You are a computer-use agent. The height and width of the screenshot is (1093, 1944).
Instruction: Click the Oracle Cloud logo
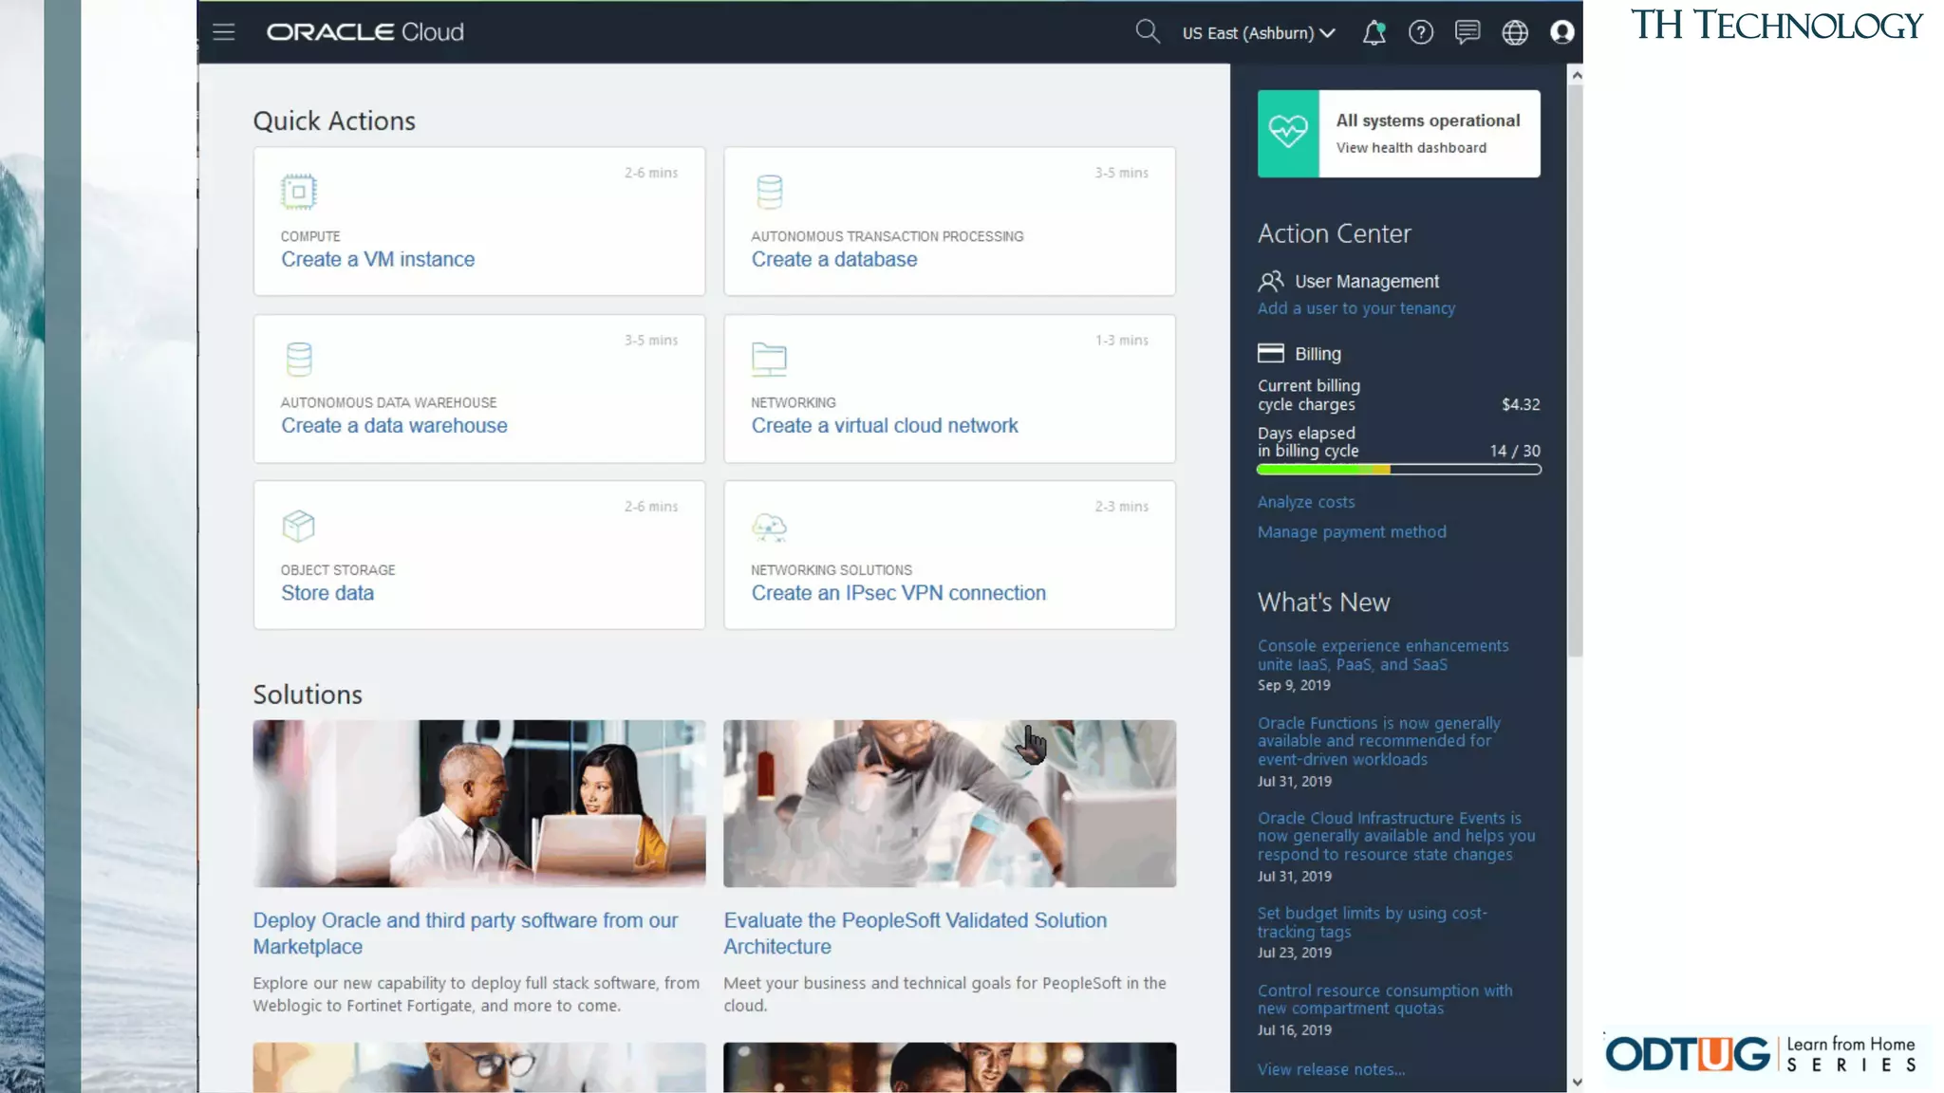click(x=364, y=32)
